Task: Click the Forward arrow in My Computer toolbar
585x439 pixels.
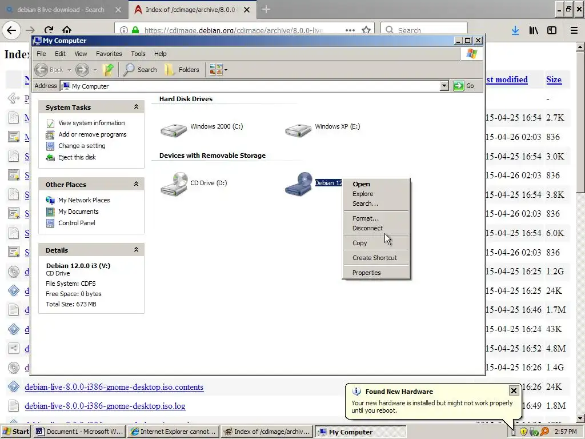Action: 82,70
